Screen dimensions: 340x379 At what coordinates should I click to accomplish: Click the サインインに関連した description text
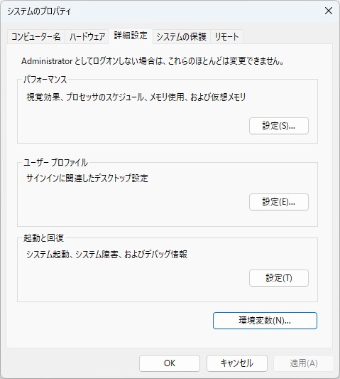click(x=87, y=178)
